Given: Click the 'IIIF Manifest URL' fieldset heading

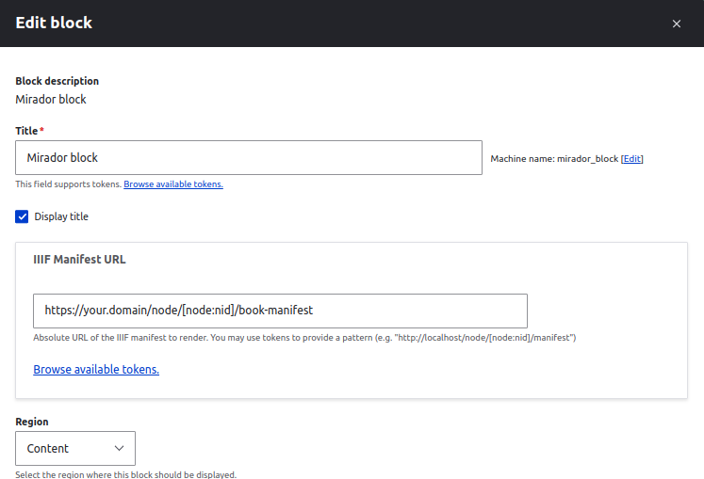Looking at the screenshot, I should 79,259.
